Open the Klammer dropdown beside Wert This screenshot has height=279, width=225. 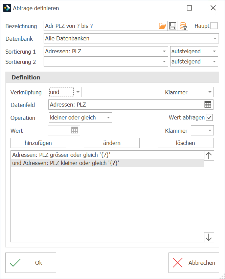point(202,130)
